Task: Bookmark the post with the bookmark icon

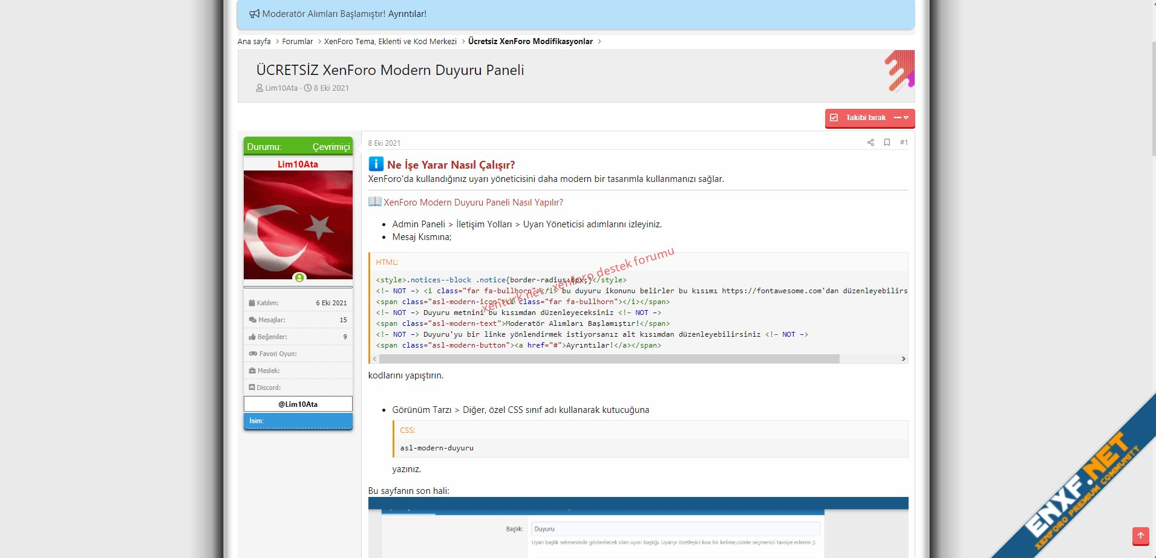Action: click(887, 143)
